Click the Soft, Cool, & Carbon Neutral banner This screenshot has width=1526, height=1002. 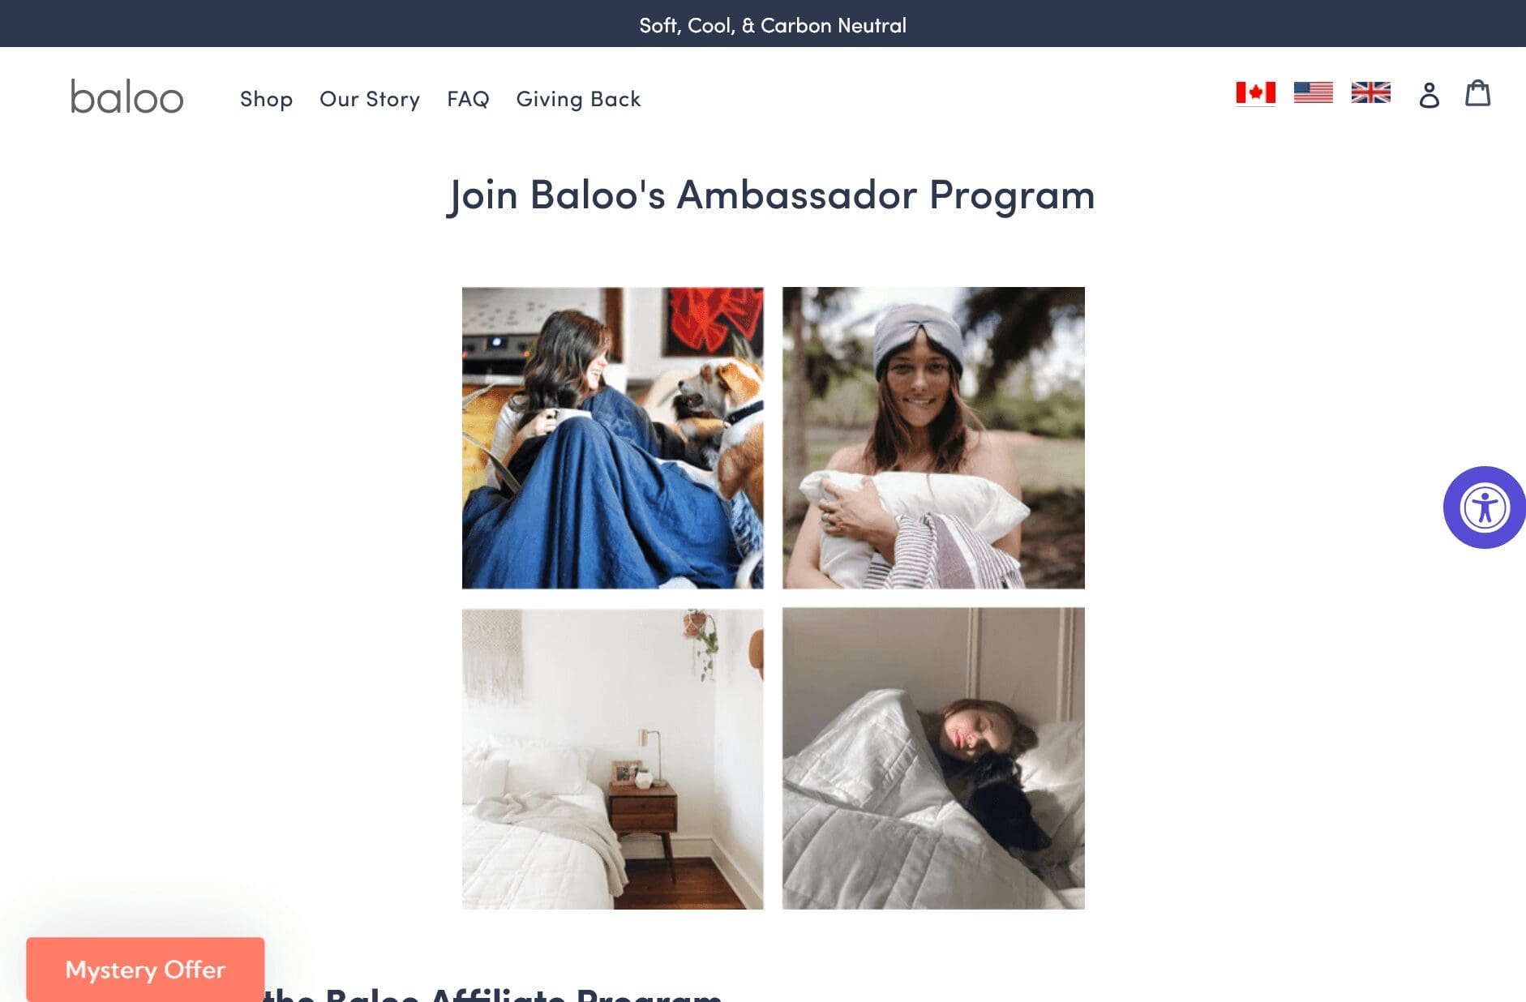773,25
